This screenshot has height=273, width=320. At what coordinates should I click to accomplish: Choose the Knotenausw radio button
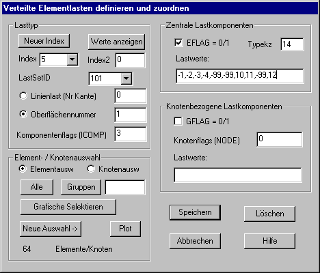(x=91, y=169)
